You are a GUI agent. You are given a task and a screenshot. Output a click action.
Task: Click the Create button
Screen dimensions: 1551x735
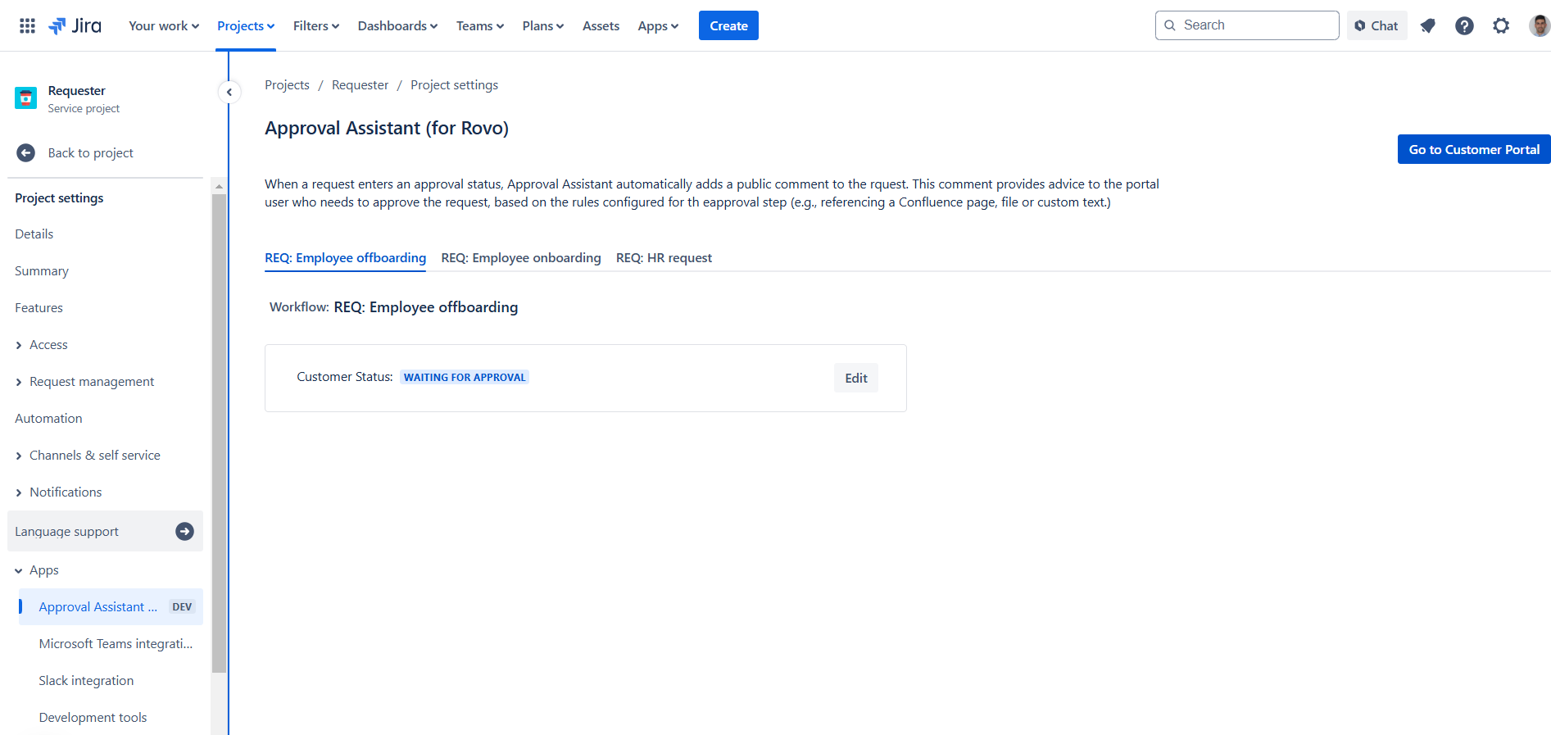(x=728, y=25)
